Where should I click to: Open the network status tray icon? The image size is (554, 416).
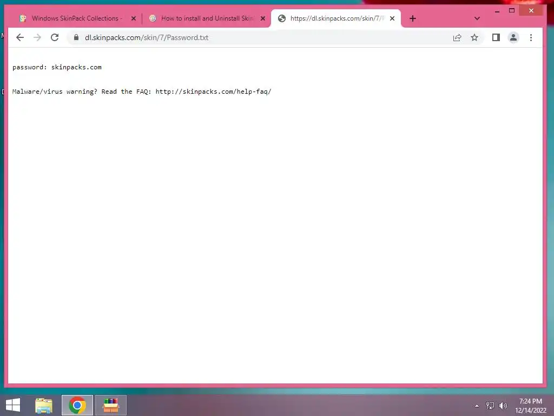490,406
